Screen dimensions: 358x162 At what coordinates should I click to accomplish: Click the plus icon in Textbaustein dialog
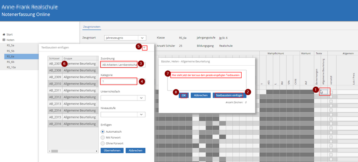[x=144, y=48]
